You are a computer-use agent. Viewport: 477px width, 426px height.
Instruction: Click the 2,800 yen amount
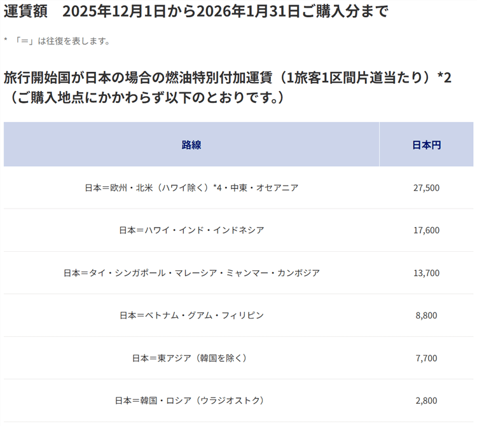tap(426, 401)
